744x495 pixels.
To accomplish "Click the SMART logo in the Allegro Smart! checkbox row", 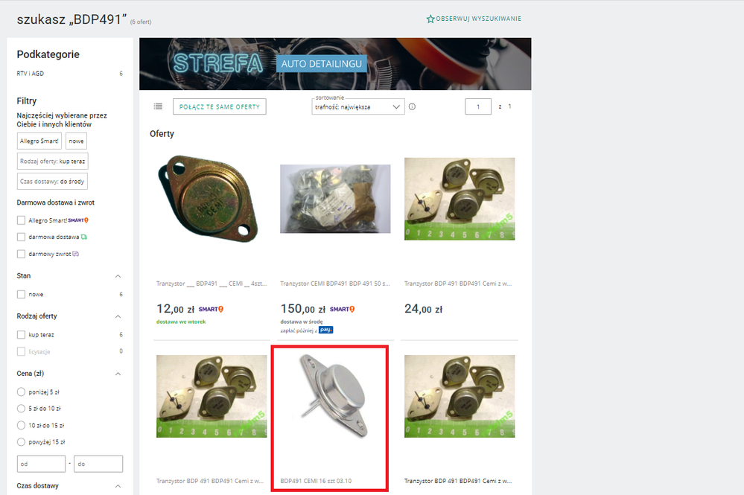I will coord(78,220).
